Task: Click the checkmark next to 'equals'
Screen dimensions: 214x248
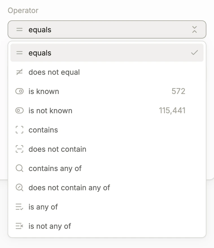Action: click(195, 52)
